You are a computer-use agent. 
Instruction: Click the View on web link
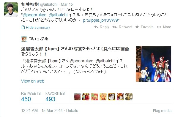pyautogui.click(x=33, y=81)
